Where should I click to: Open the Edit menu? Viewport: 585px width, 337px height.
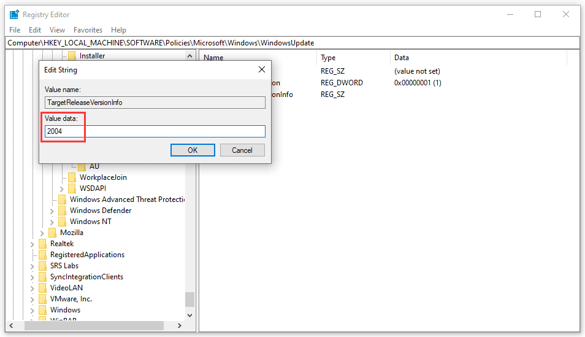tap(35, 30)
